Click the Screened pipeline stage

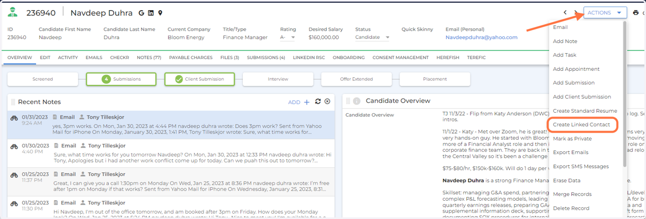tap(43, 79)
